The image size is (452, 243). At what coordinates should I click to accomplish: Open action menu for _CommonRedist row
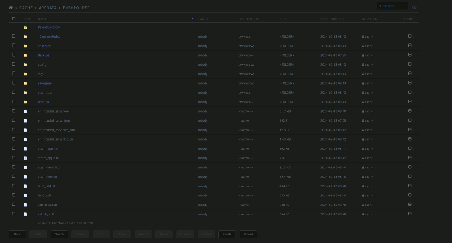411,36
